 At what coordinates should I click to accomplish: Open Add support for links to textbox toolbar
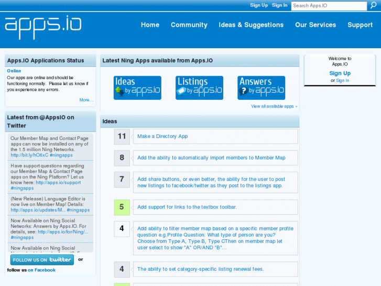click(x=187, y=207)
